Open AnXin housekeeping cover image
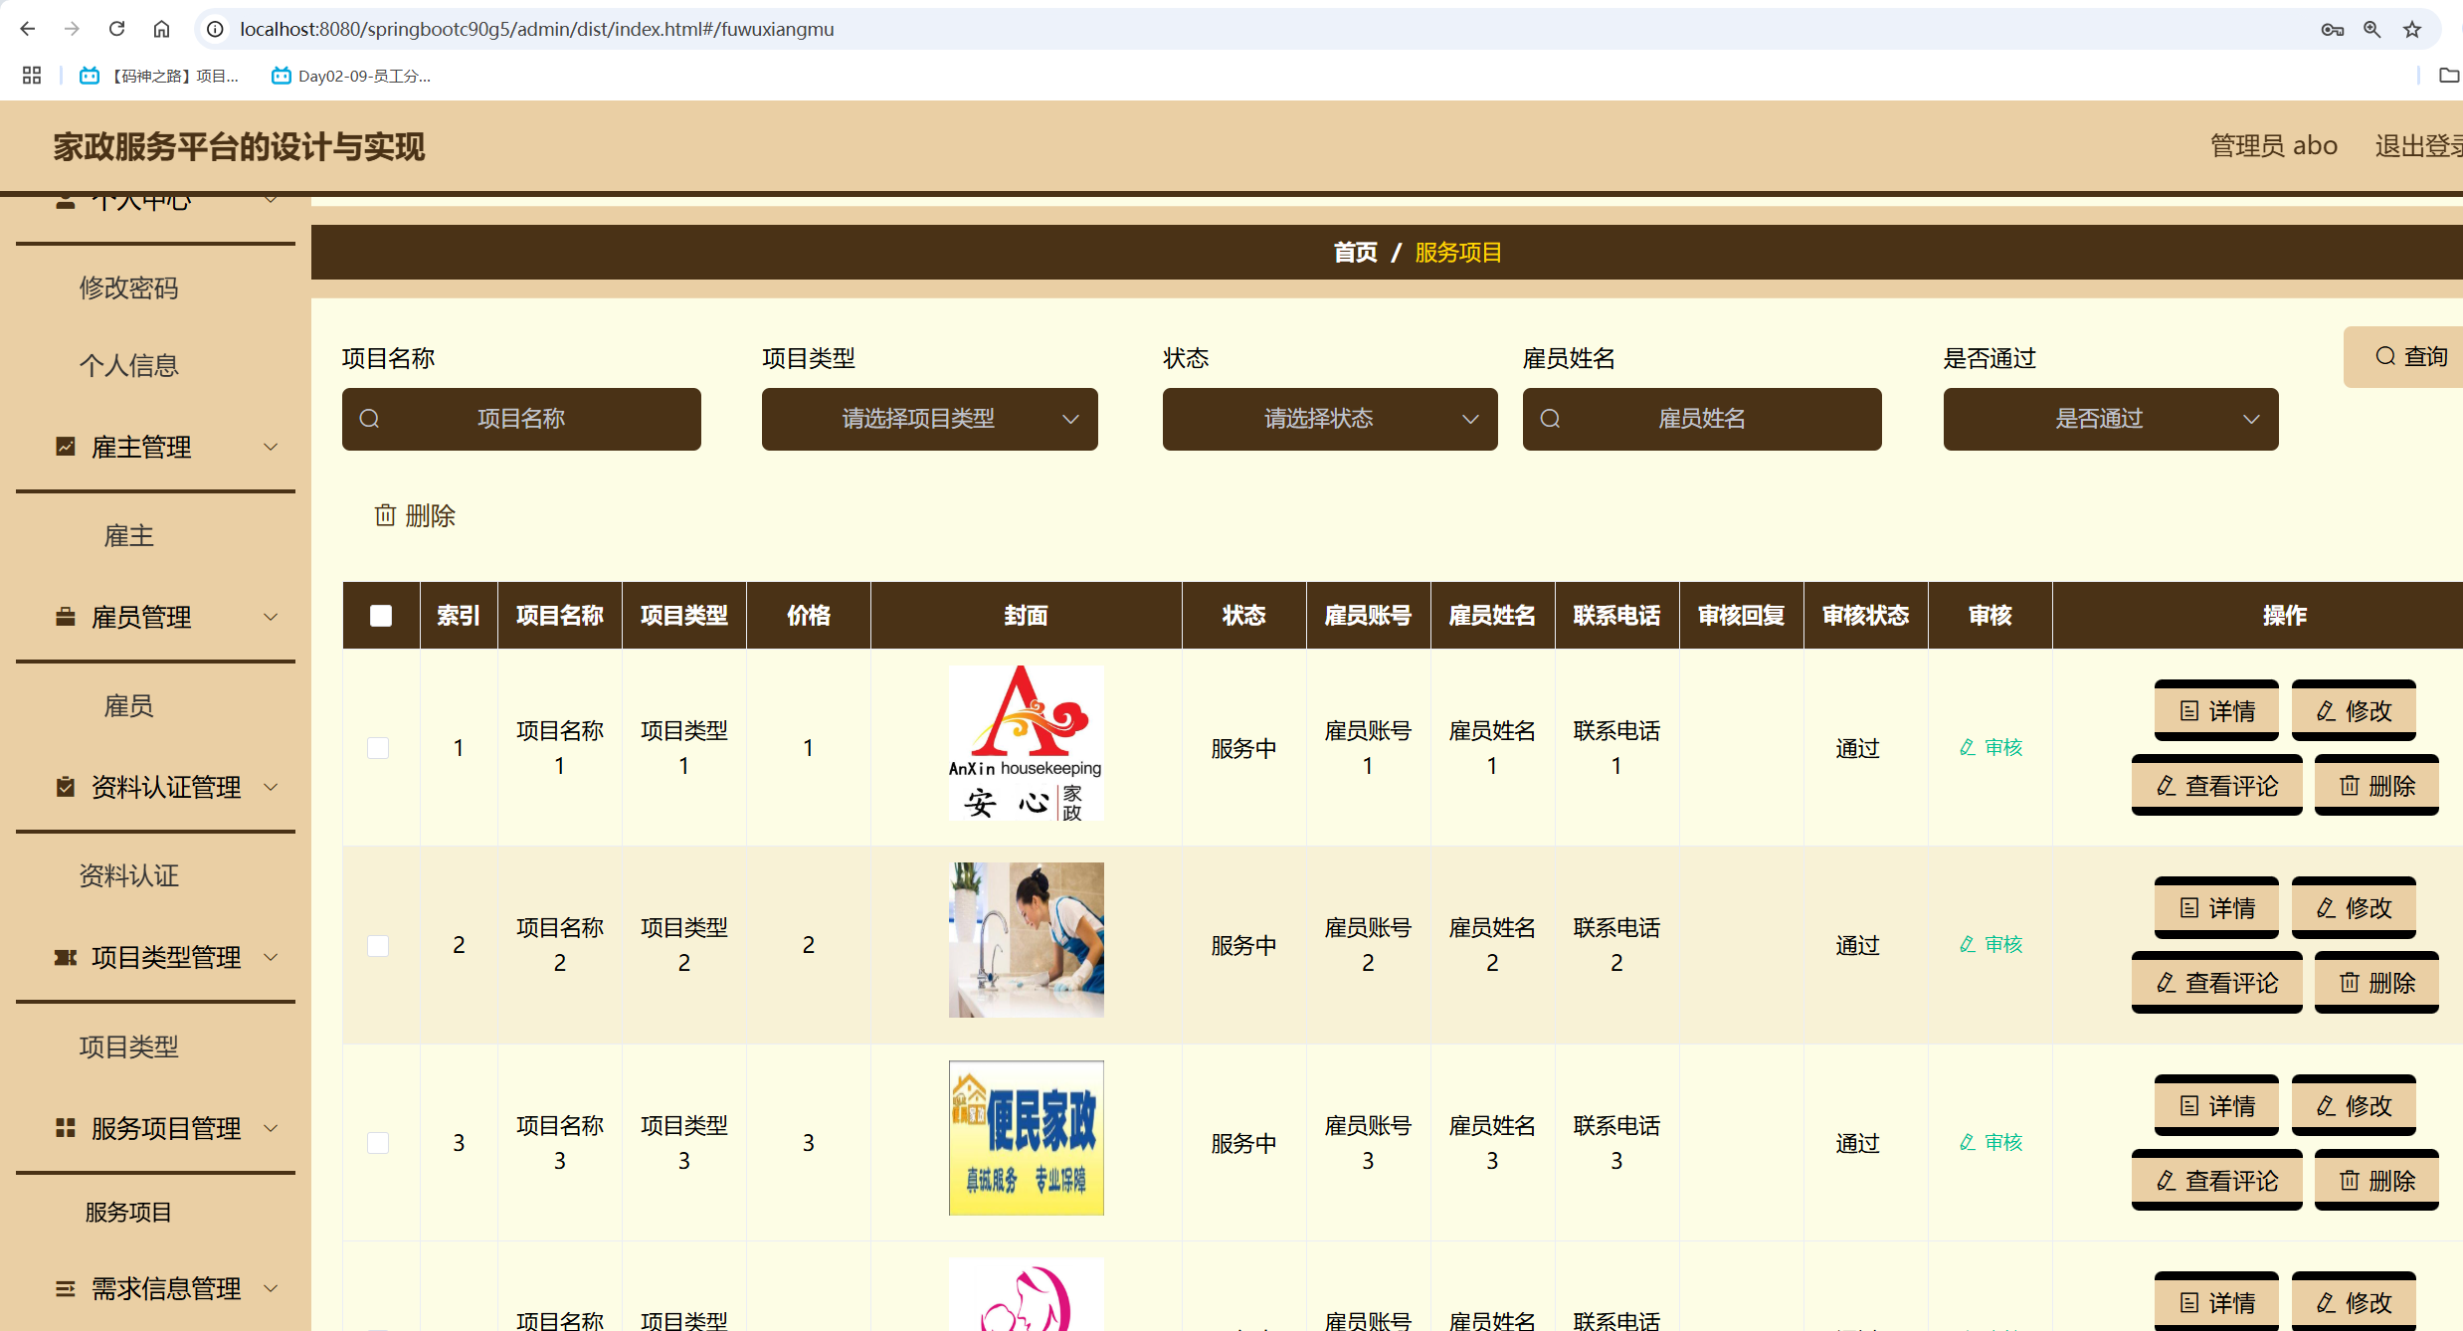This screenshot has width=2463, height=1331. (x=1027, y=743)
